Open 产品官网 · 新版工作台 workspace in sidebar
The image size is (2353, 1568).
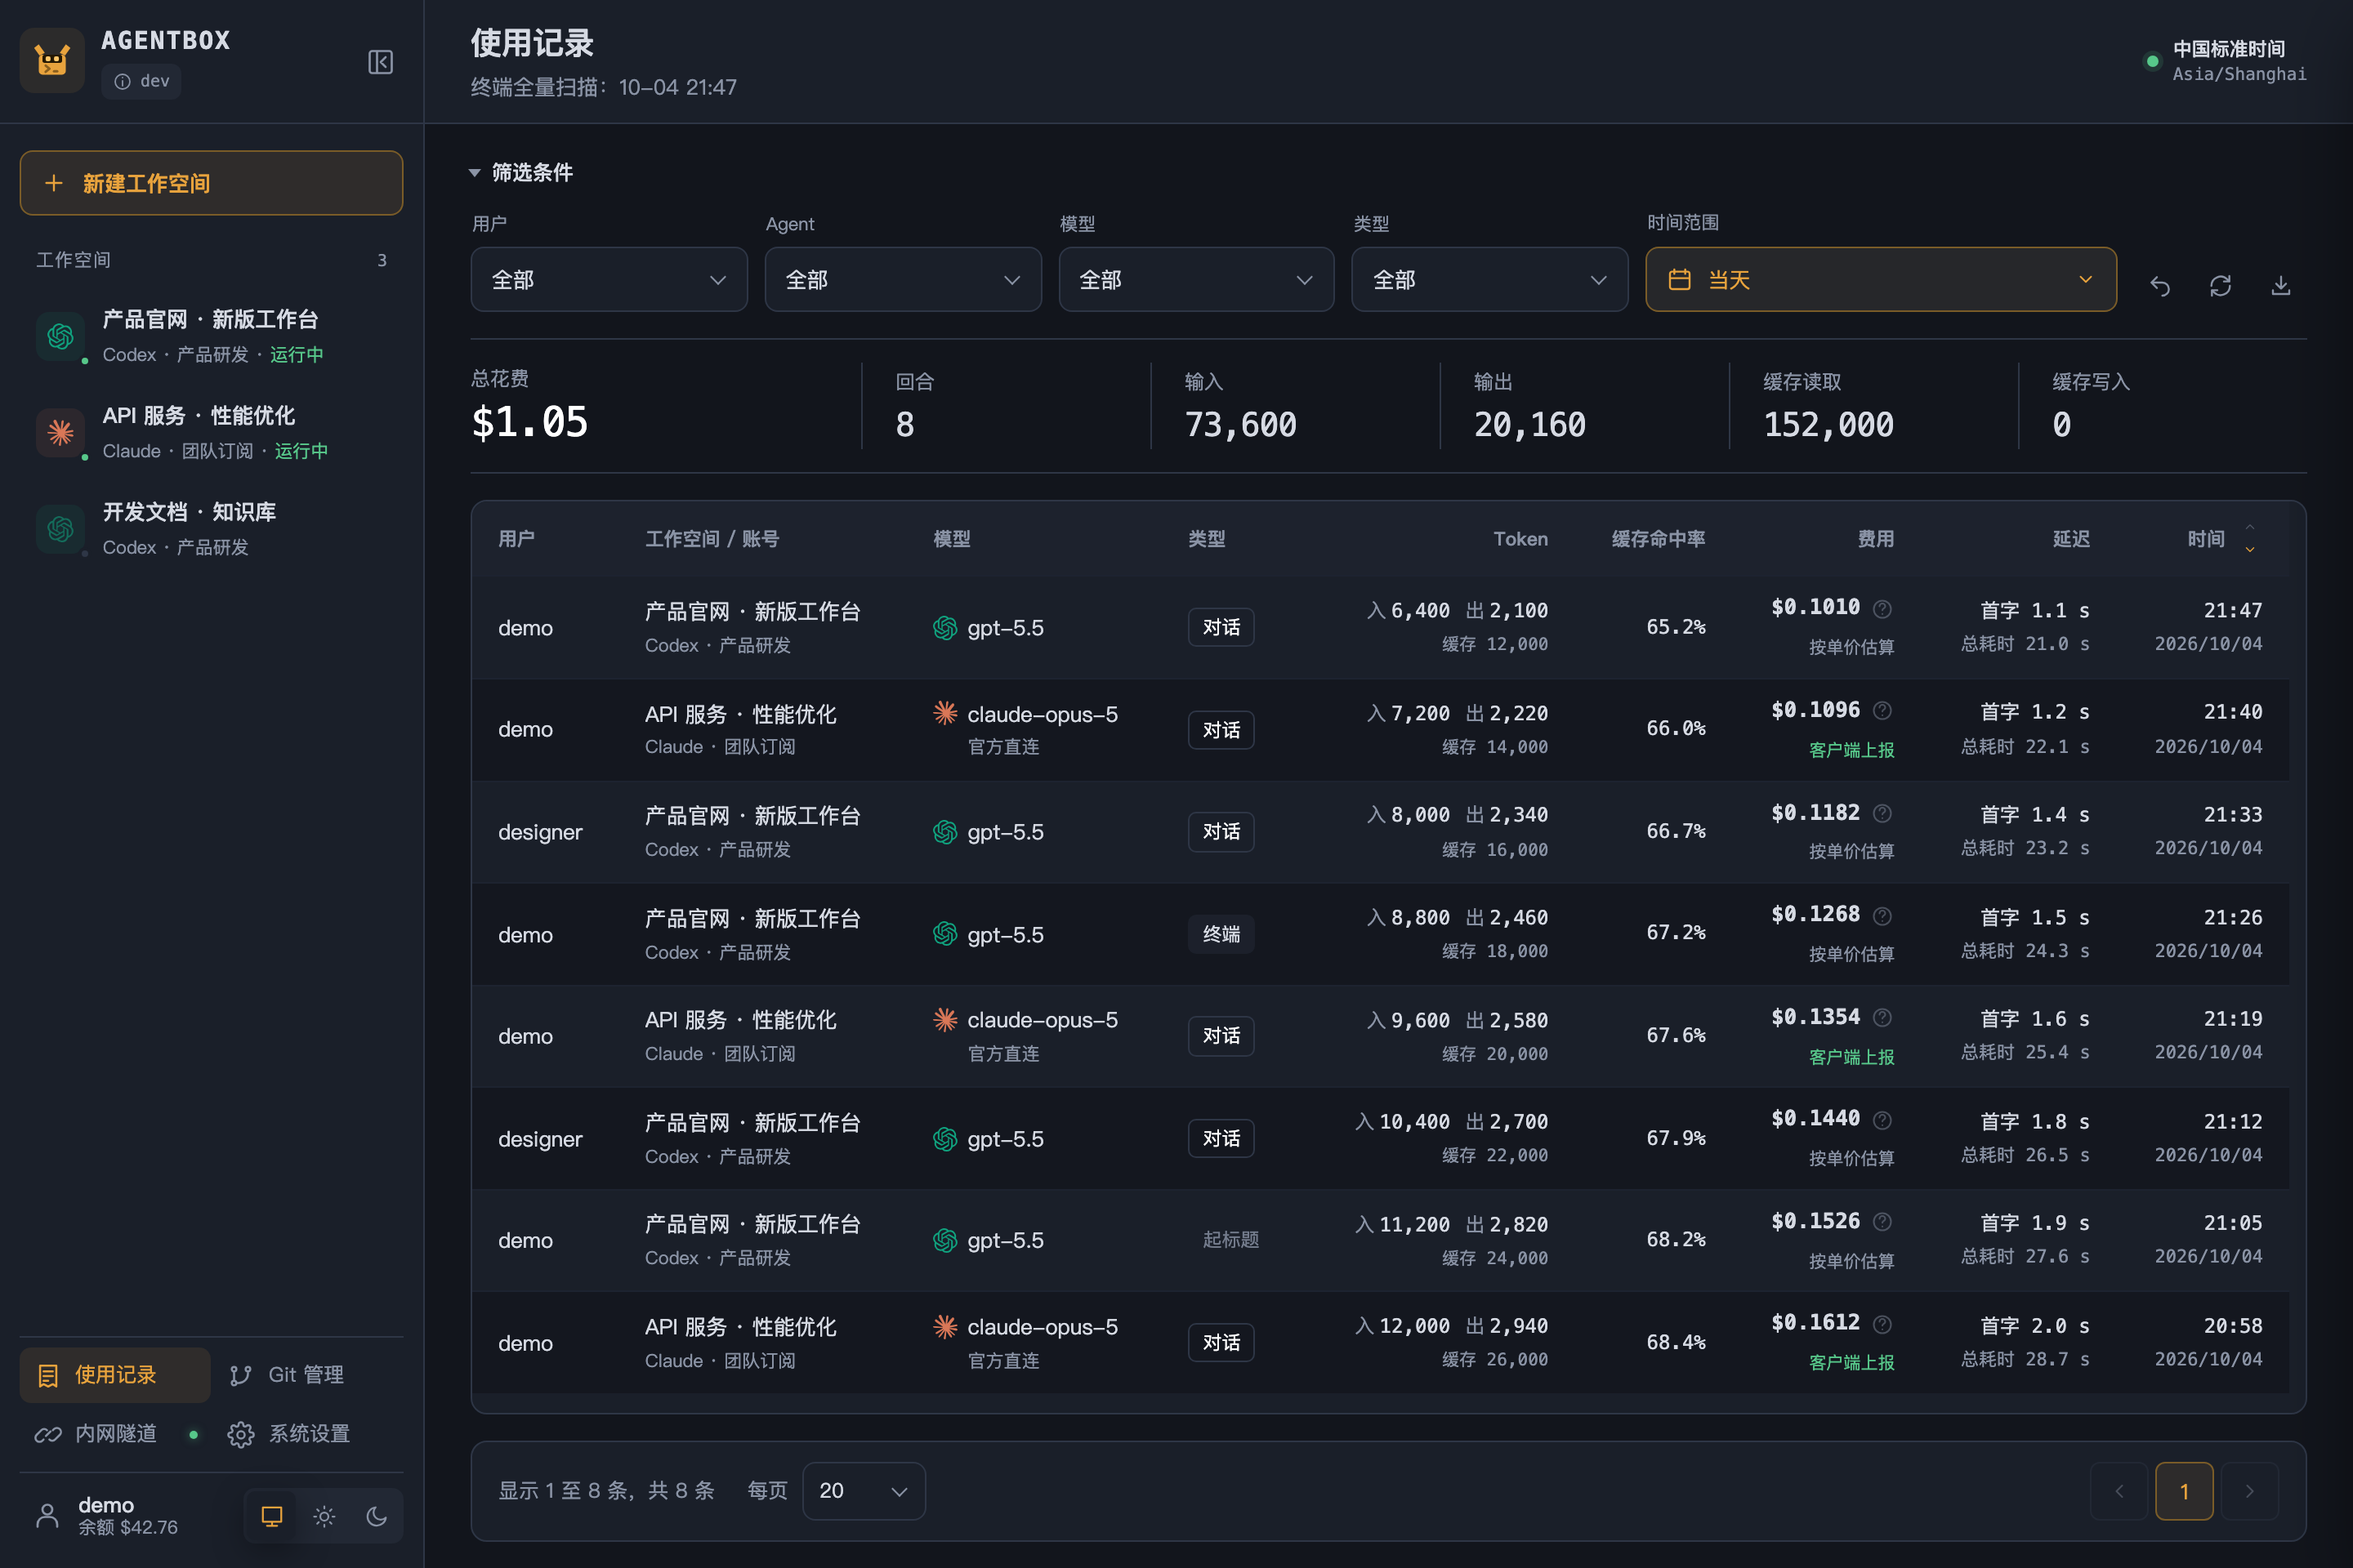click(x=211, y=336)
